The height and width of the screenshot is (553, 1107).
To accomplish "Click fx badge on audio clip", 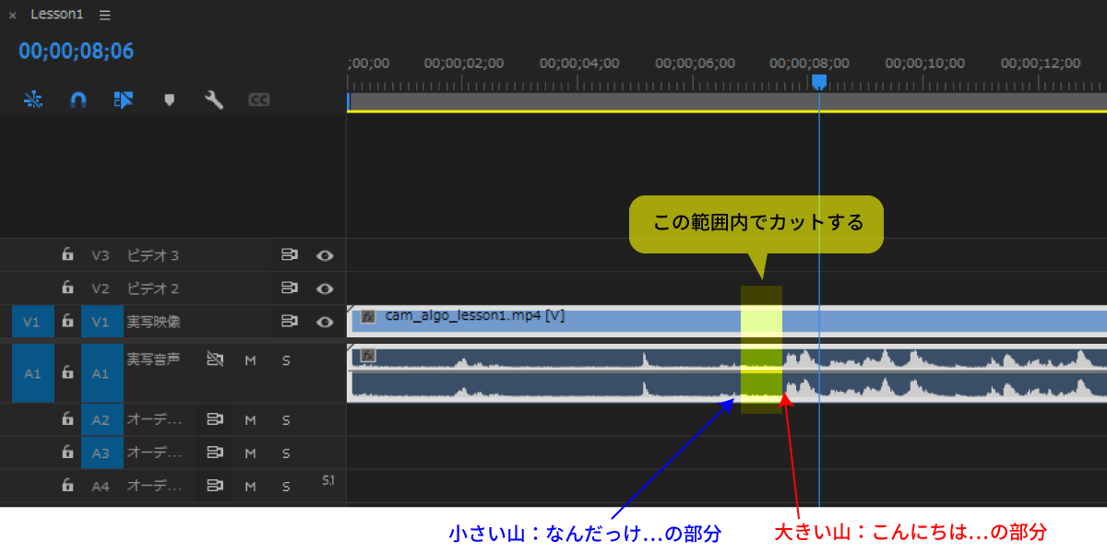I will point(368,356).
